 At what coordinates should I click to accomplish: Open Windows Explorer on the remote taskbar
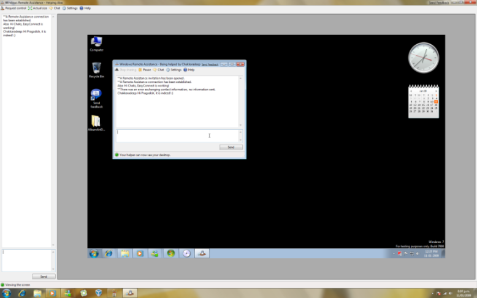(124, 253)
